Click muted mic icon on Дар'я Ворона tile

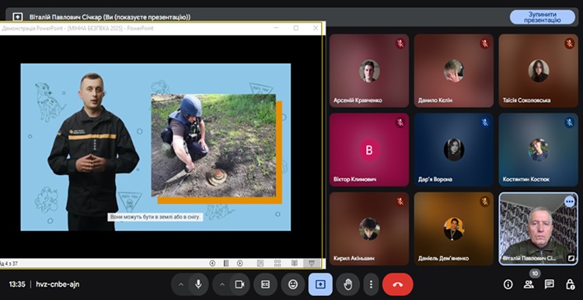click(485, 122)
